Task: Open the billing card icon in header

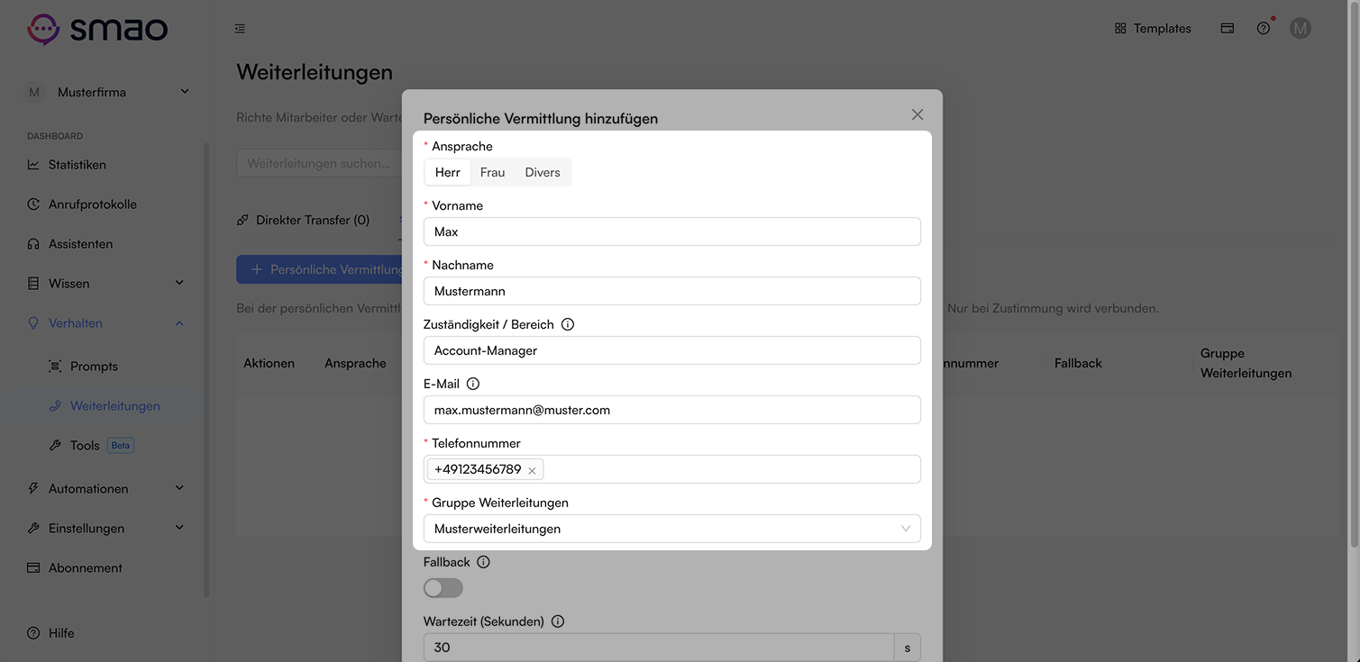Action: tap(1227, 29)
